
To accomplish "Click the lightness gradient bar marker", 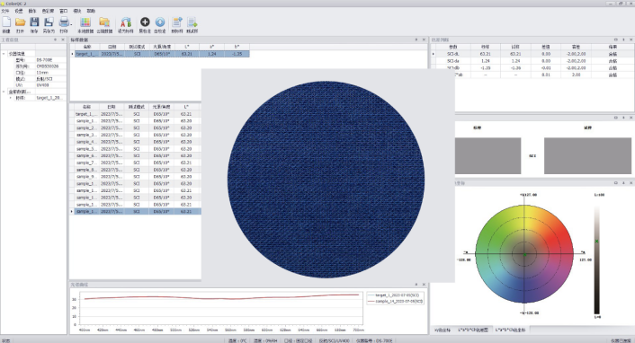I will pos(596,241).
